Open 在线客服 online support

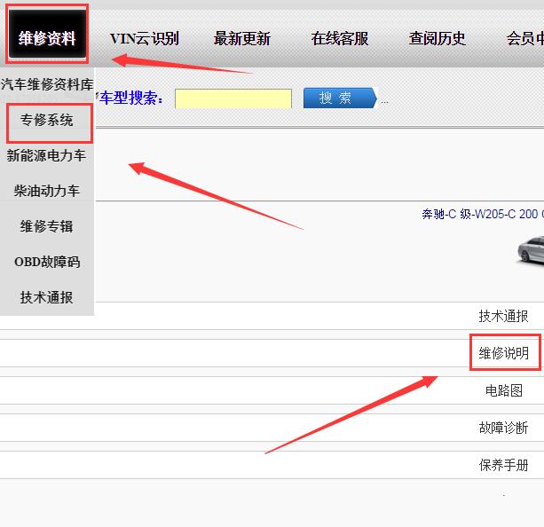pyautogui.click(x=339, y=38)
